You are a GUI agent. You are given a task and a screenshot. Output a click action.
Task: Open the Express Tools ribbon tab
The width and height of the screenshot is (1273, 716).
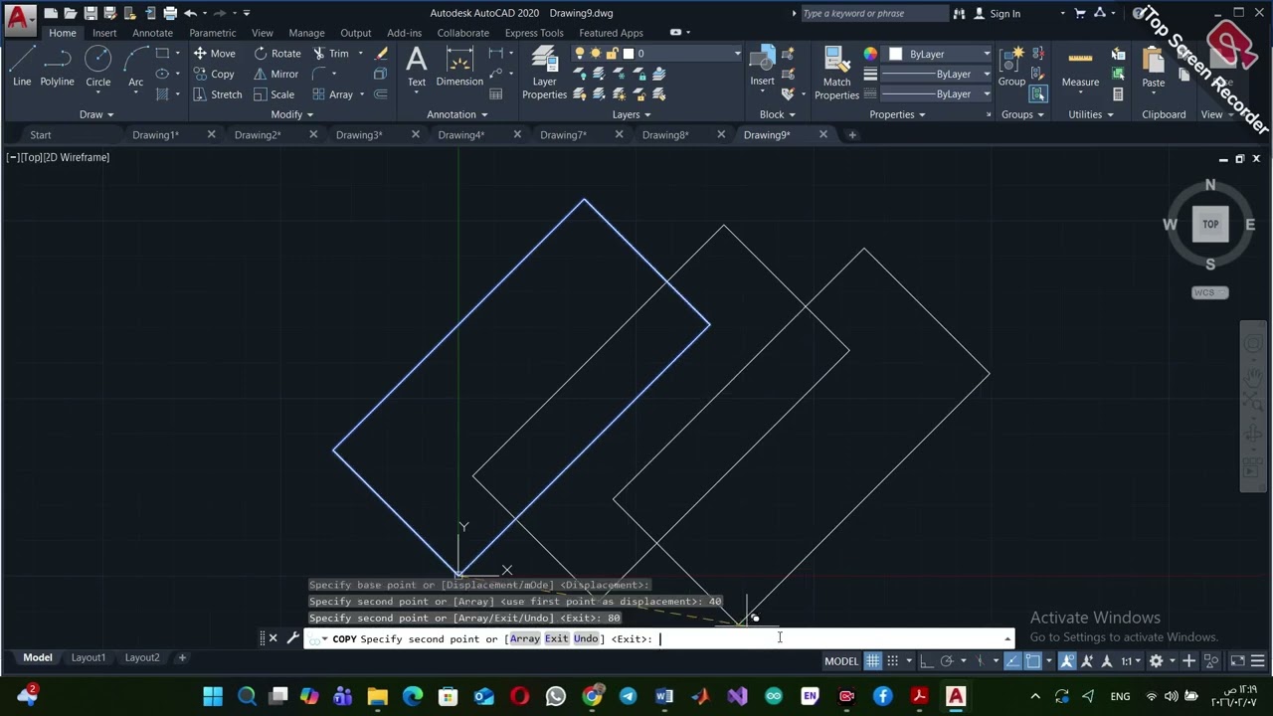[534, 33]
